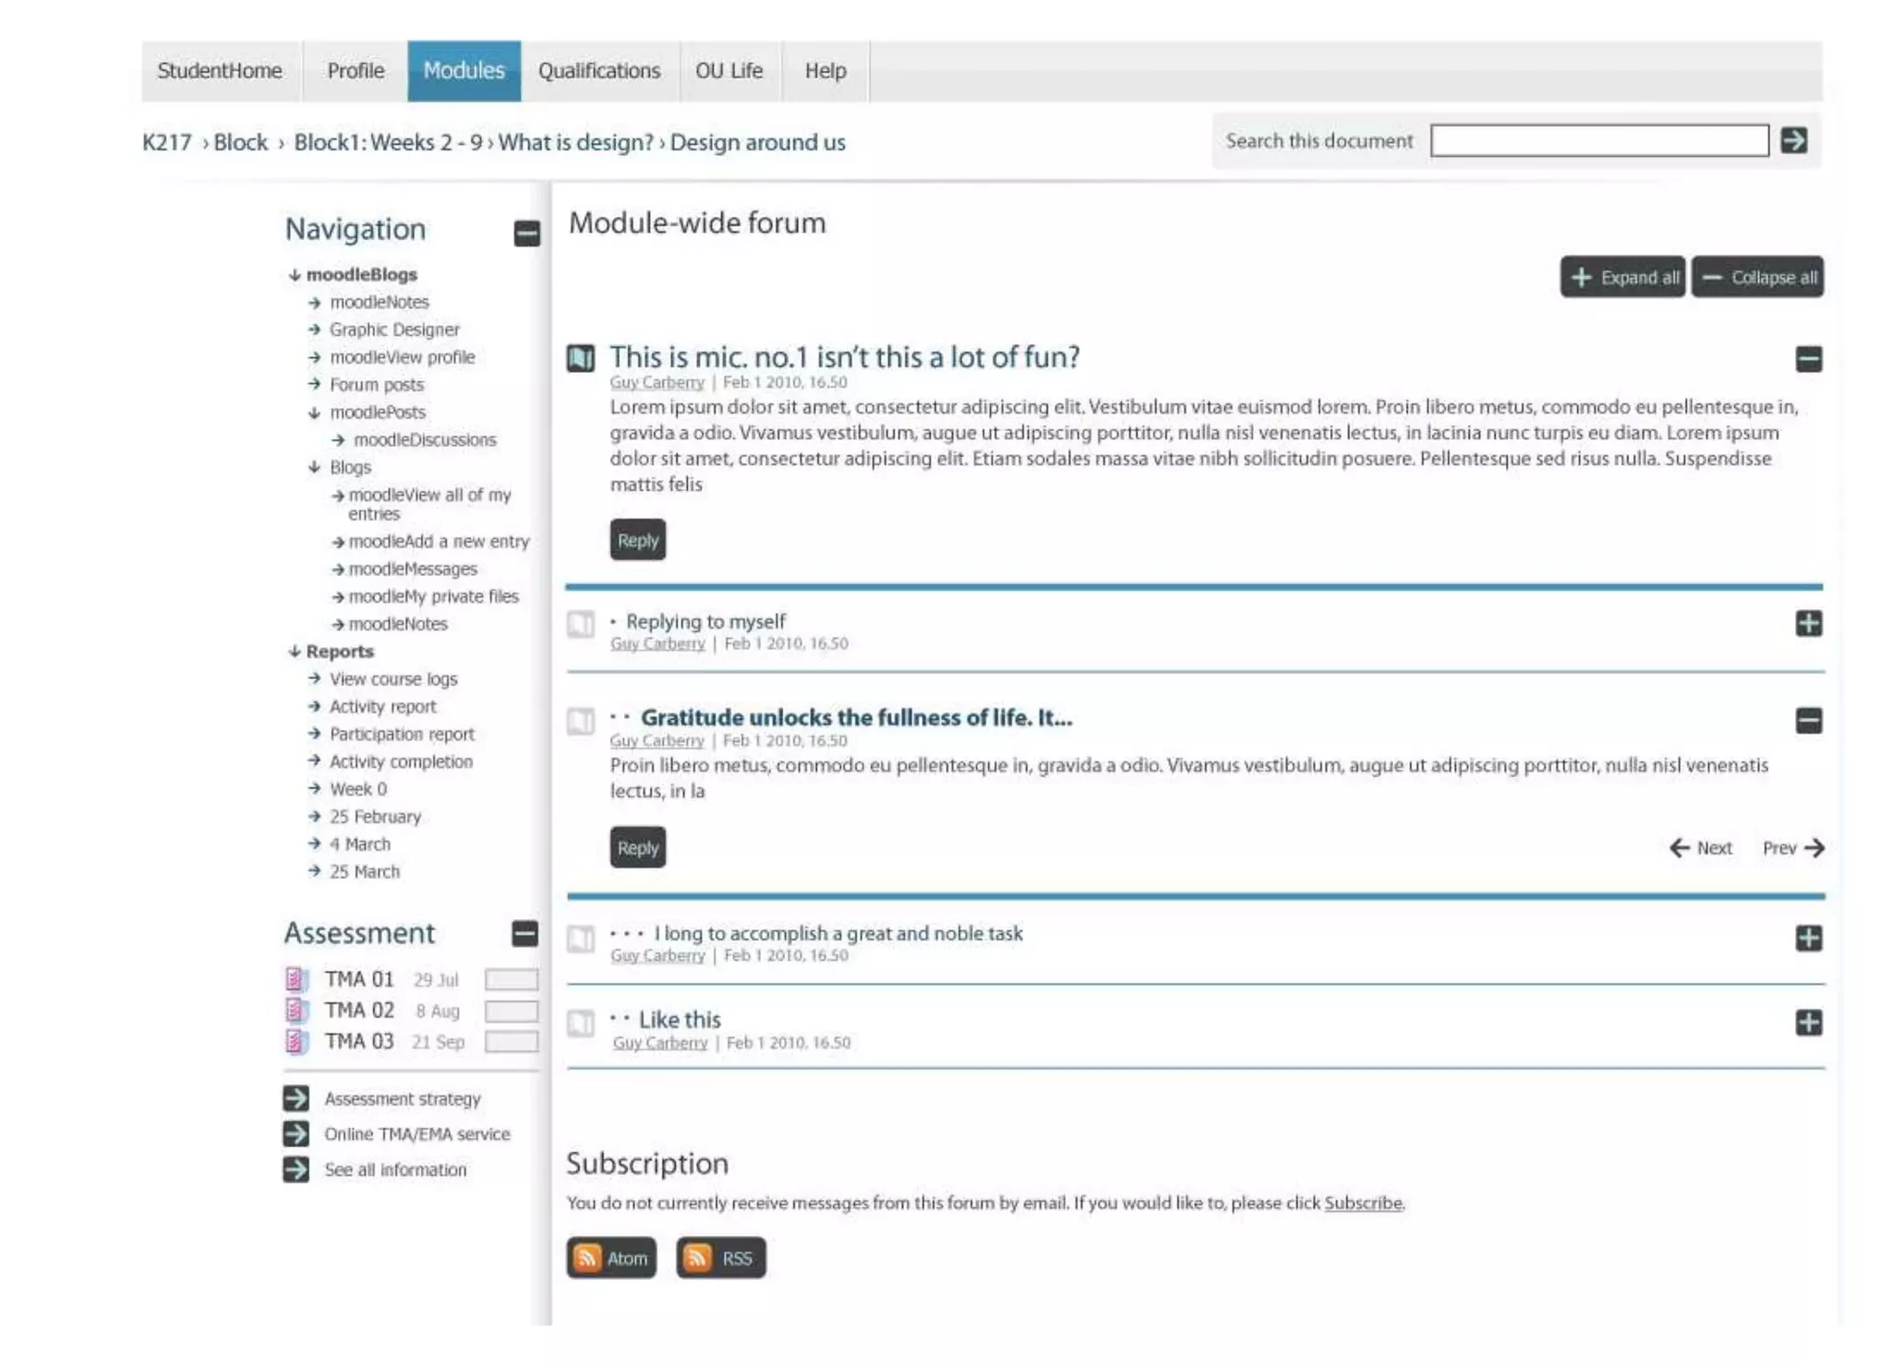Toggle read icon beside 'Replying to myself'
Screen dimensions: 1891x1366
pos(581,625)
